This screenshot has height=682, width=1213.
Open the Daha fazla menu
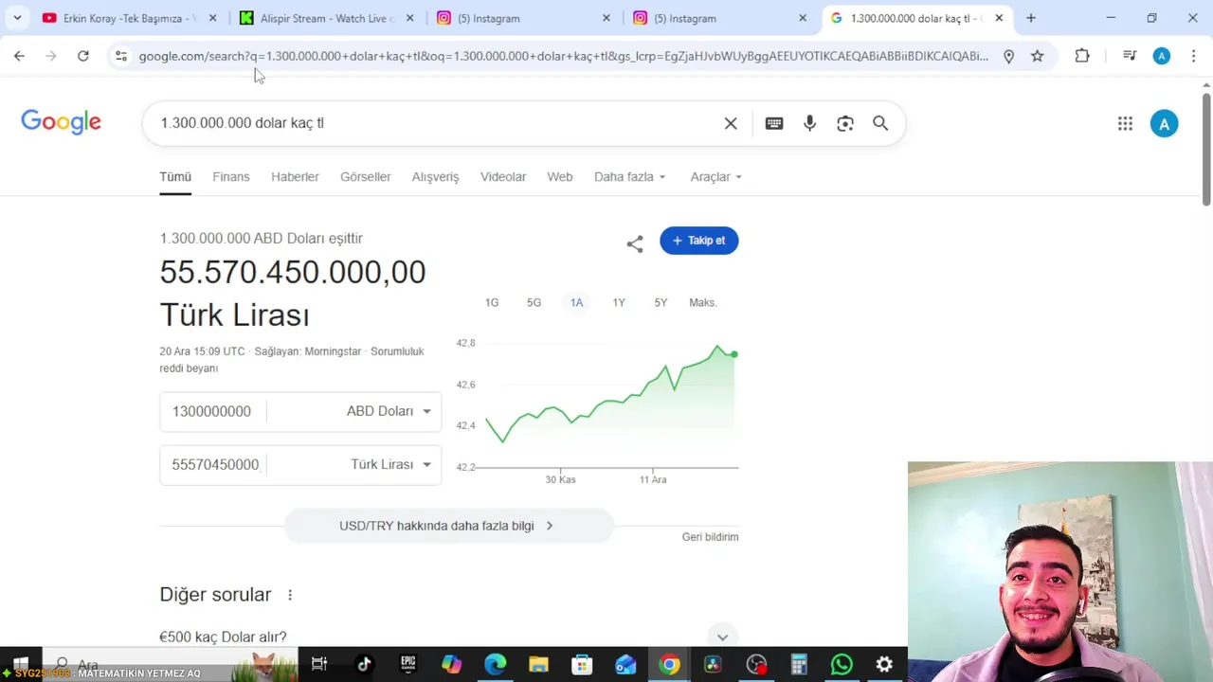point(630,177)
